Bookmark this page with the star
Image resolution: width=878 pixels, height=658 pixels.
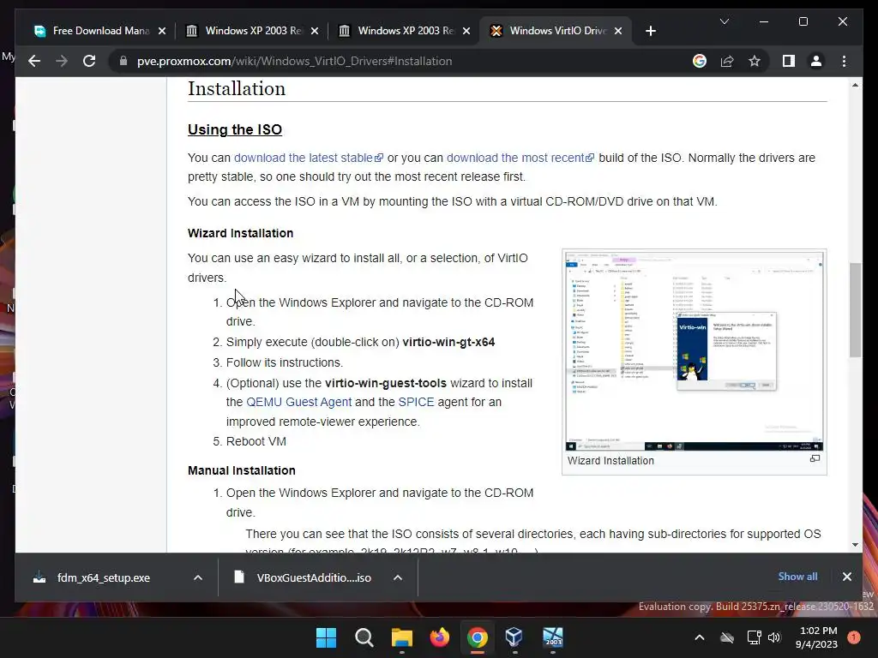click(x=755, y=61)
